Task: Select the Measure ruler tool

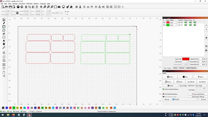Action: coord(4,47)
